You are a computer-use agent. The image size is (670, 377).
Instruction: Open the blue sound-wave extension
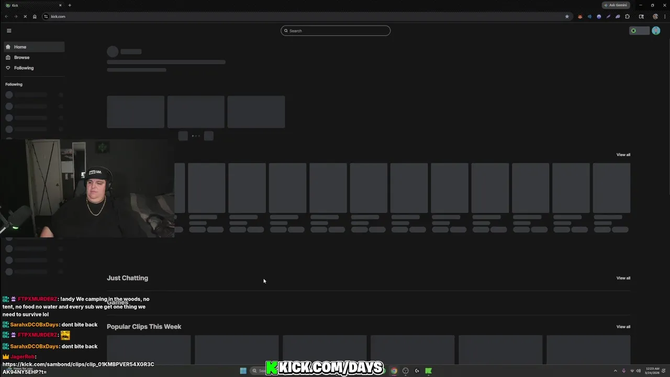(x=589, y=17)
